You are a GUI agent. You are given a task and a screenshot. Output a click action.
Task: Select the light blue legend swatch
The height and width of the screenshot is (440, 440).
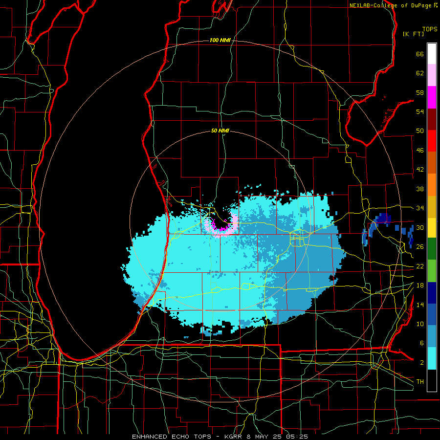click(x=432, y=336)
